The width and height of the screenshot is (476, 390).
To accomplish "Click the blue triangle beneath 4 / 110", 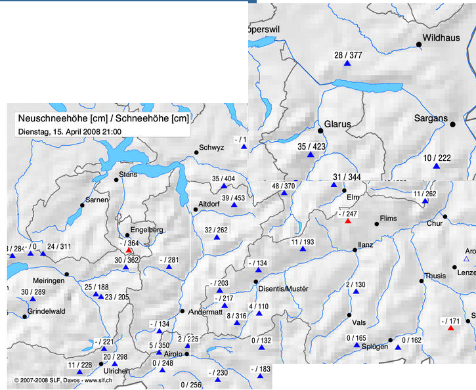I will point(259,313).
